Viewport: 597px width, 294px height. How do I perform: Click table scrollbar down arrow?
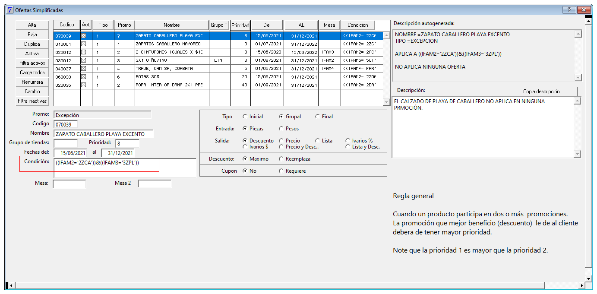(386, 102)
